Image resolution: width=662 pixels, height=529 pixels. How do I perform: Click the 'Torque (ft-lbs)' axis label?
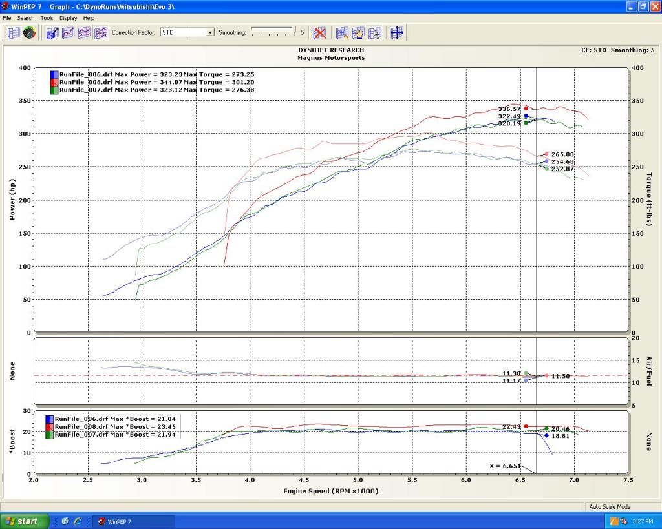649,199
